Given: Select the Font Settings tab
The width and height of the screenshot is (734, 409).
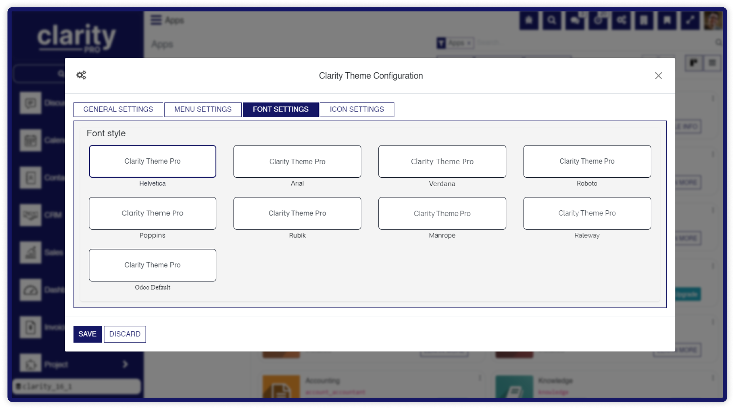Looking at the screenshot, I should [281, 109].
